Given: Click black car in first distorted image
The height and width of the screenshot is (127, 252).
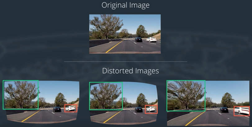Looking at the screenshot, I should pos(57,109).
